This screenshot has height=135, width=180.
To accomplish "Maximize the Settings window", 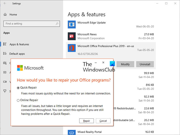I will 166,3.
